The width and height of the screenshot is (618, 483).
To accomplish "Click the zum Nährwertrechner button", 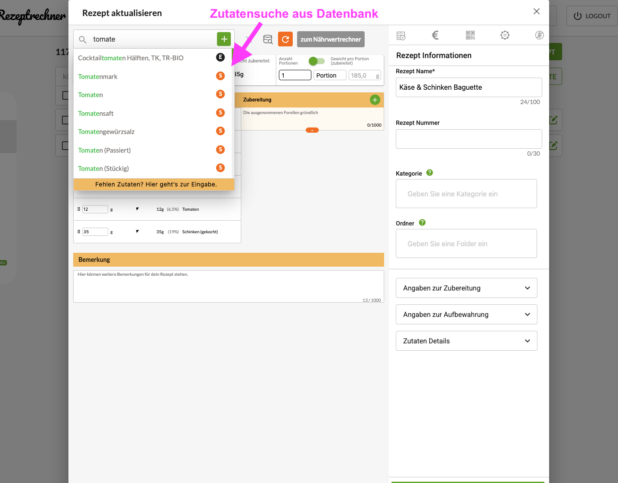I will point(330,39).
